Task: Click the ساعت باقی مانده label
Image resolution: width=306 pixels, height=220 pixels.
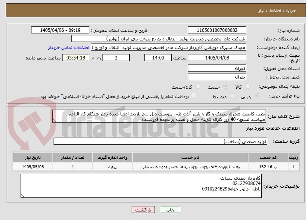Action: coord(43,58)
